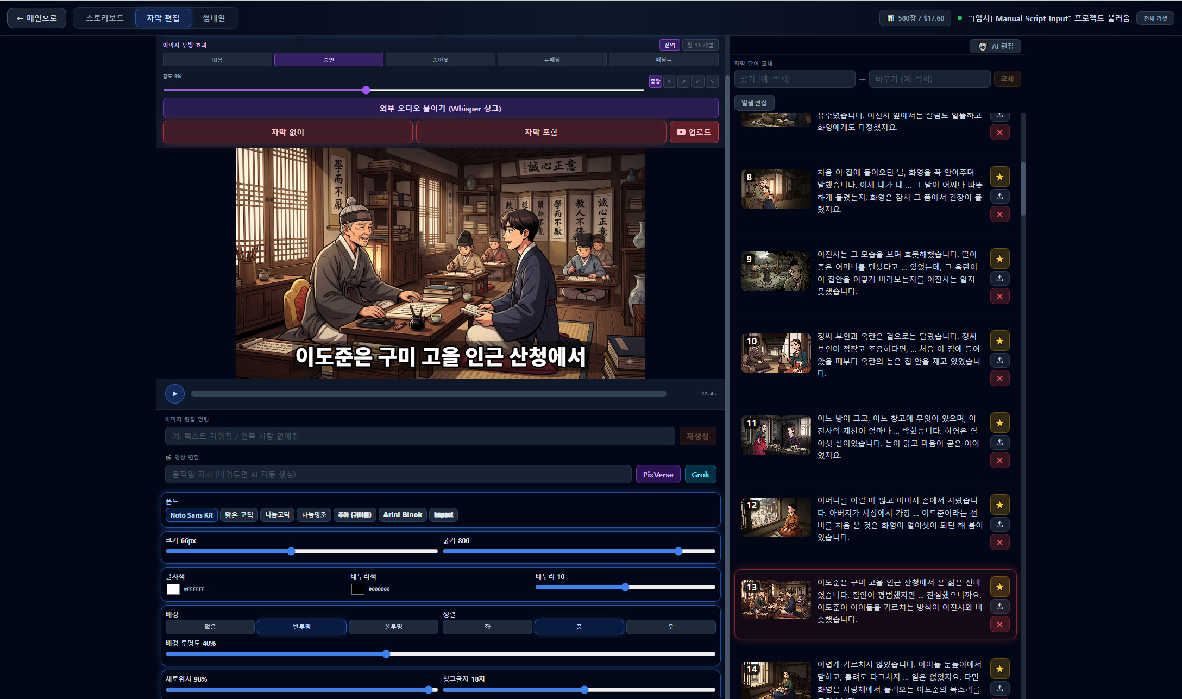Open the white 글자색 color swatch
Viewport: 1182px width, 699px height.
173,589
